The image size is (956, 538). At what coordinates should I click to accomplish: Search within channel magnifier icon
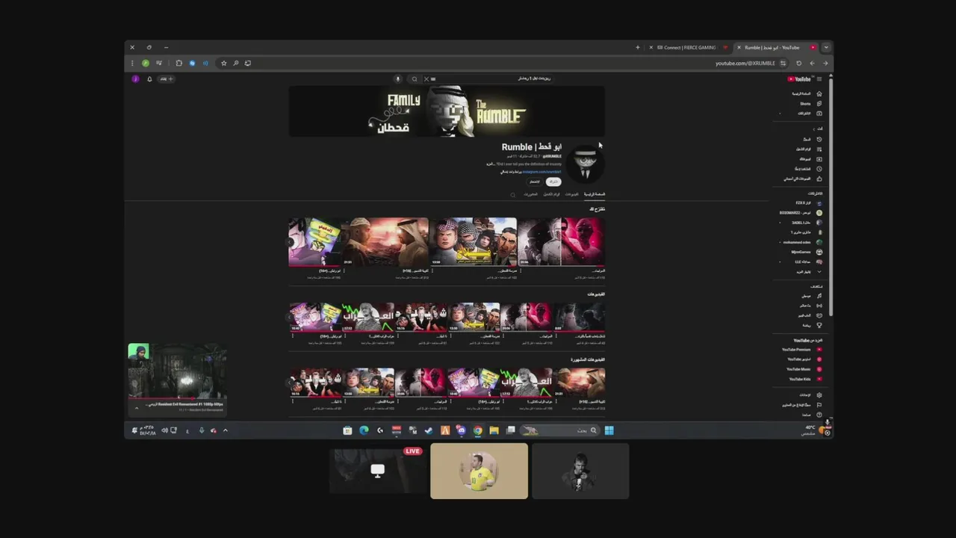coord(512,194)
